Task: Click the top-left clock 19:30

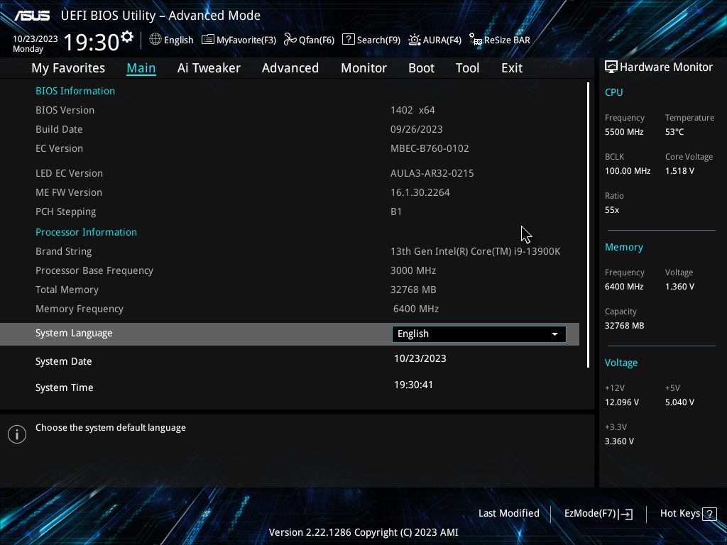Action: [x=92, y=43]
